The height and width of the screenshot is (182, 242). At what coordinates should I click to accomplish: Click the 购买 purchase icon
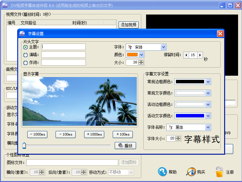pyautogui.click(x=191, y=172)
